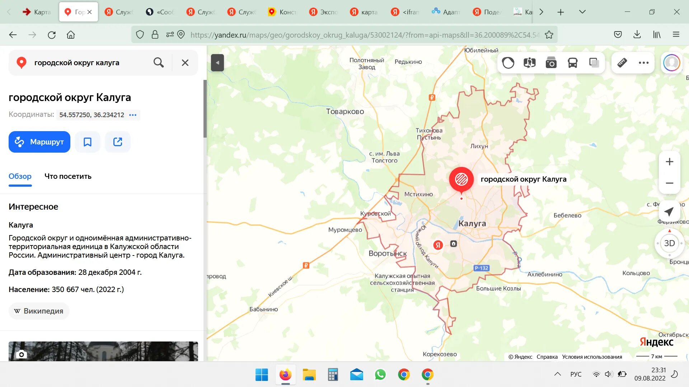
Task: Click the sidebar vertical scrollbar
Action: coord(205,109)
